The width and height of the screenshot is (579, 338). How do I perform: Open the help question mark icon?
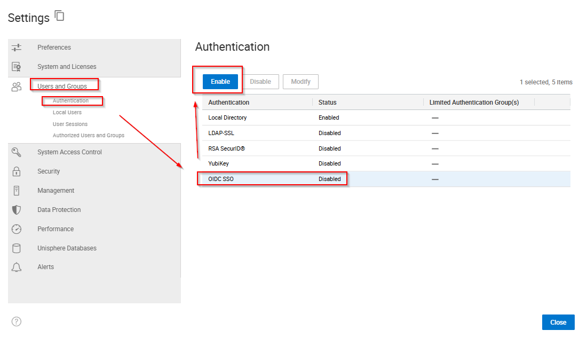pos(17,321)
